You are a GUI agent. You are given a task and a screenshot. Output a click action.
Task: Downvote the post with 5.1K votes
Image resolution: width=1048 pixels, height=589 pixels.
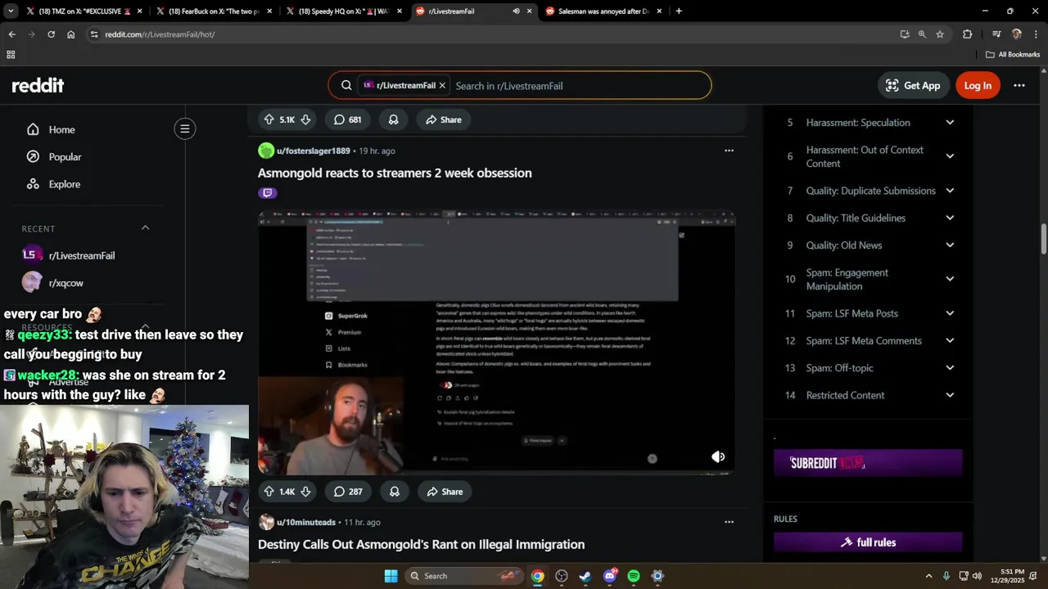[x=305, y=119]
